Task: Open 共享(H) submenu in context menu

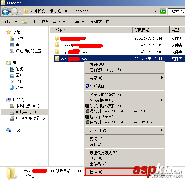Action: tap(125, 78)
